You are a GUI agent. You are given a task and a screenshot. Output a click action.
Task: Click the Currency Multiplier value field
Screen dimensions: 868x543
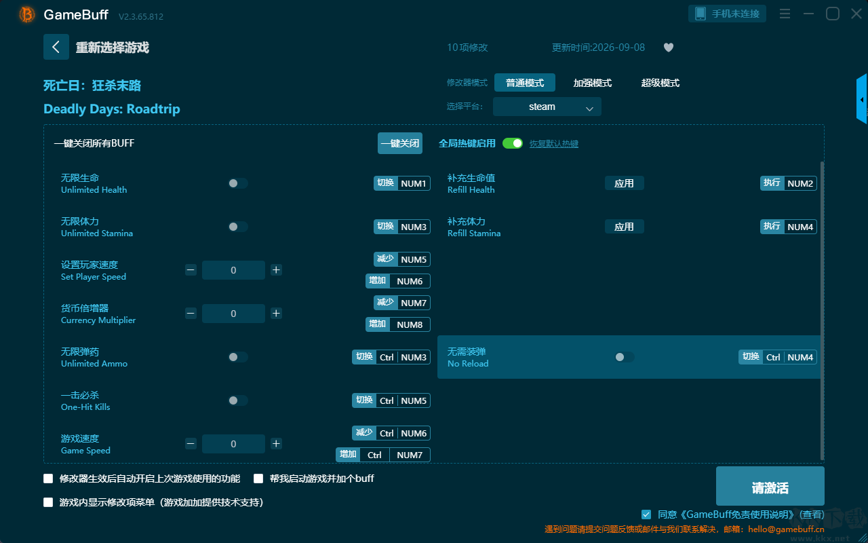tap(233, 314)
